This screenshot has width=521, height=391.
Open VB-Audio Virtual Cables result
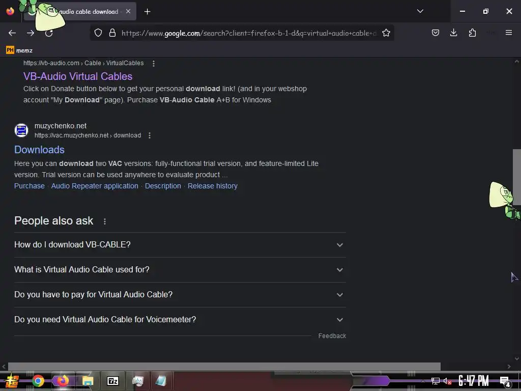click(78, 76)
